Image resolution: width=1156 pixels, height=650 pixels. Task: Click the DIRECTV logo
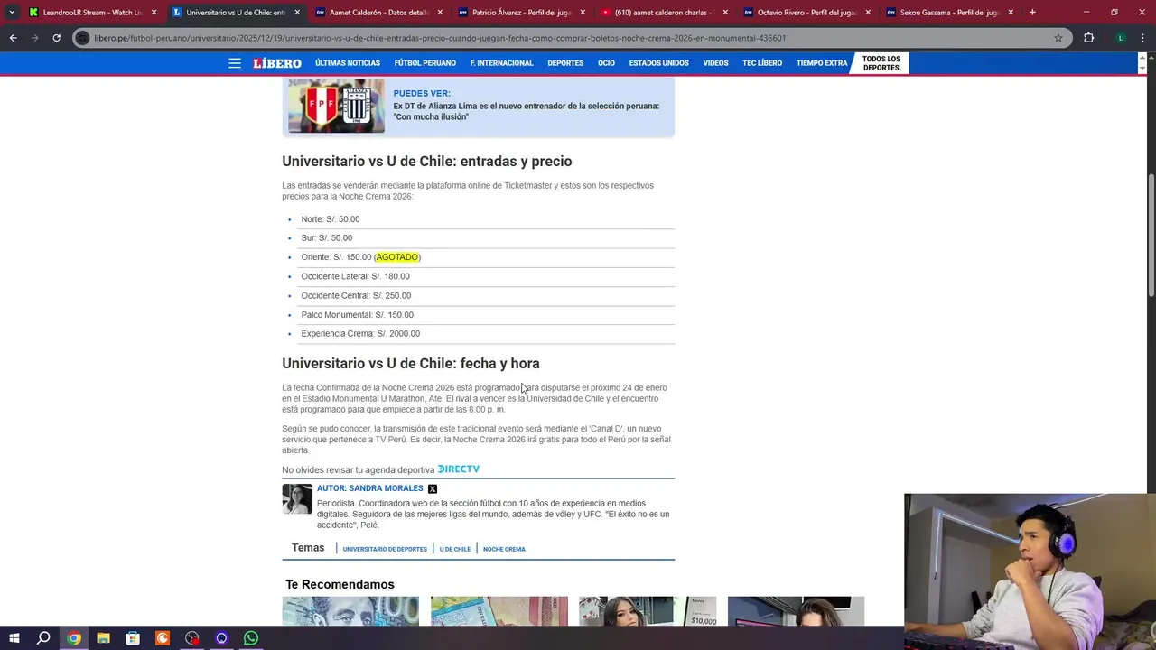[x=459, y=469]
